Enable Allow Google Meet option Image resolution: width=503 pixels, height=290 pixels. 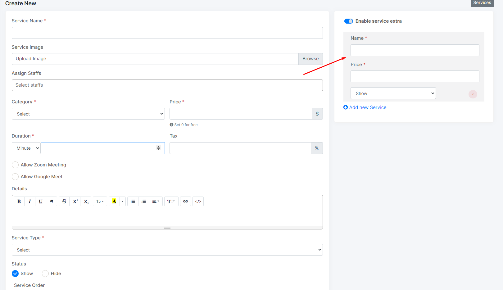15,177
